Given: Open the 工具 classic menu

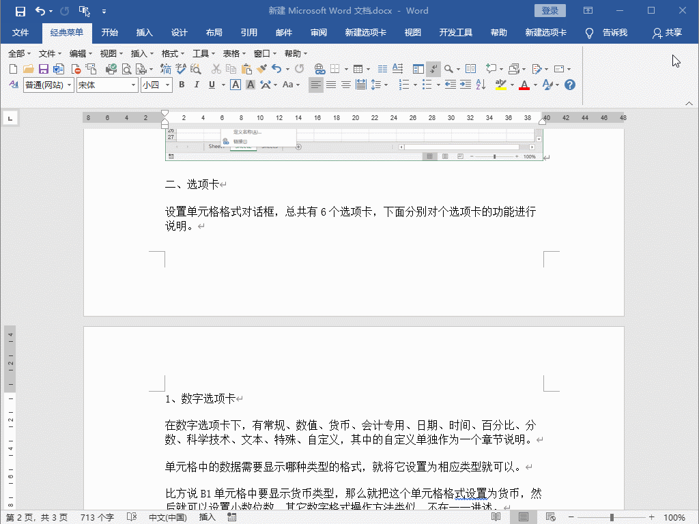Looking at the screenshot, I should (203, 53).
